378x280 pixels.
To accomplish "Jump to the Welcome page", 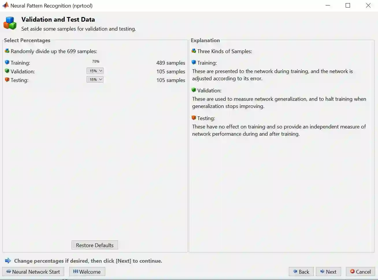I will [87, 272].
